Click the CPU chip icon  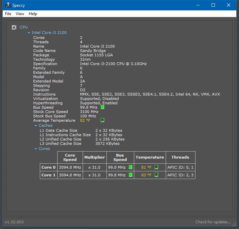(x=14, y=27)
